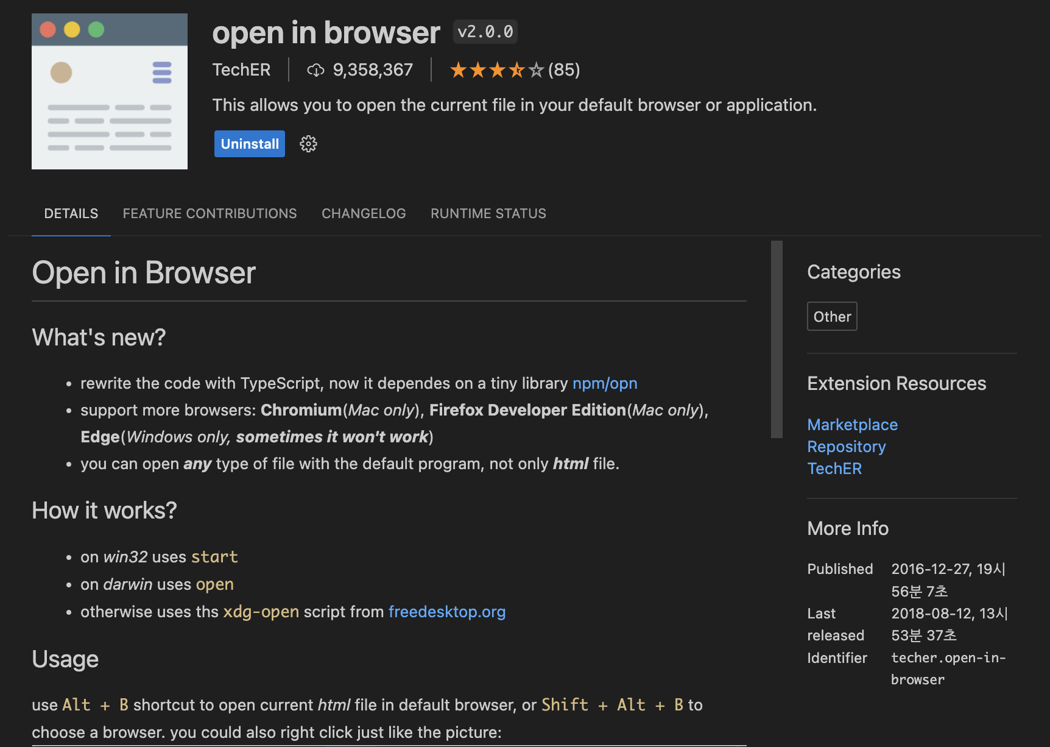1050x747 pixels.
Task: Click the v2.0.0 version badge
Action: point(485,32)
